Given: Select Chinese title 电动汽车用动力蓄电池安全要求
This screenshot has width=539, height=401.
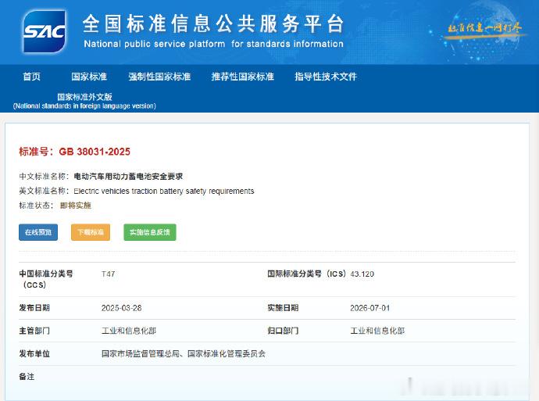Looking at the screenshot, I should (128, 177).
